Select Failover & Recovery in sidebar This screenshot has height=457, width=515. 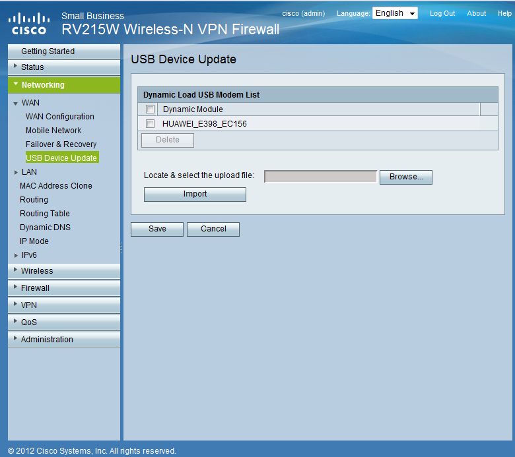61,144
